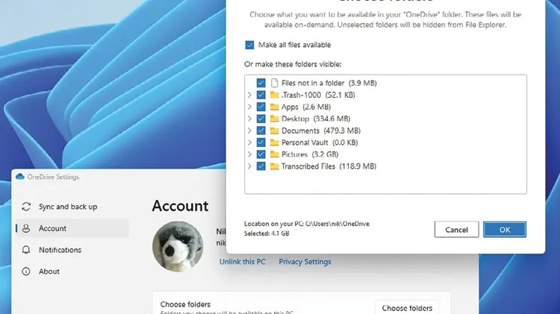
Task: Click the 'Or make these folders visible:' label
Action: pyautogui.click(x=293, y=64)
